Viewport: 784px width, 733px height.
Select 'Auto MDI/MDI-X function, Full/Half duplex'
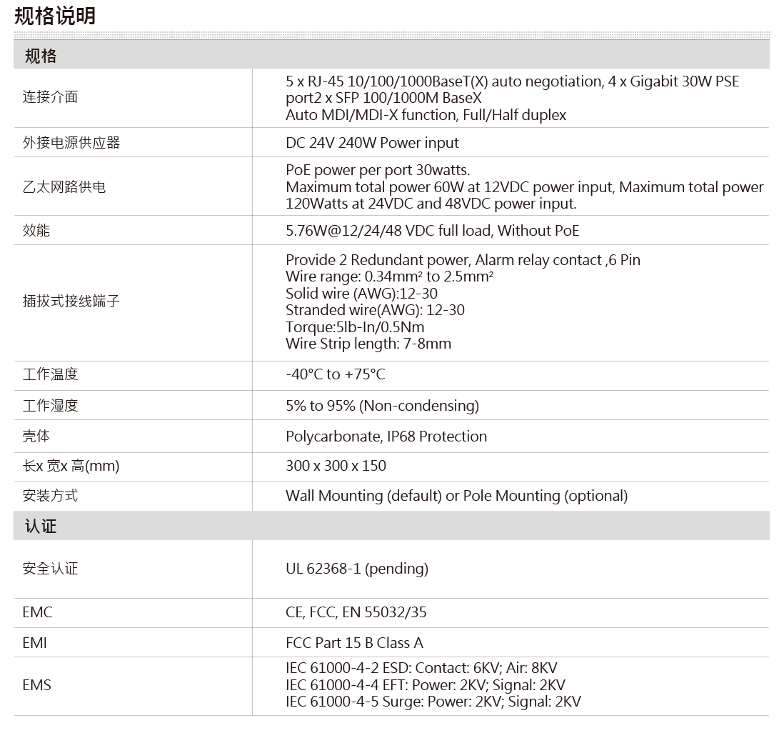pos(426,115)
